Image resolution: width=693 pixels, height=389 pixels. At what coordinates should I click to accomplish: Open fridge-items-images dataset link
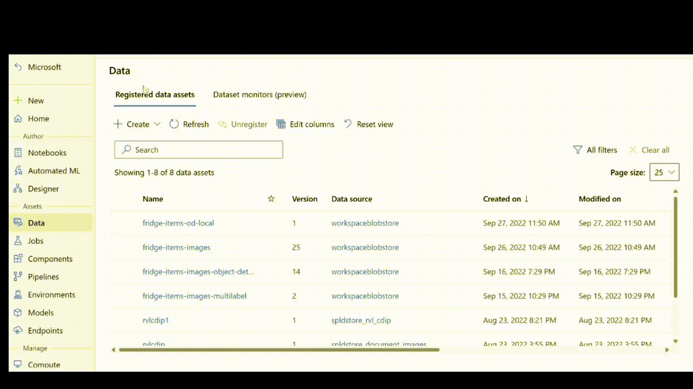click(176, 247)
